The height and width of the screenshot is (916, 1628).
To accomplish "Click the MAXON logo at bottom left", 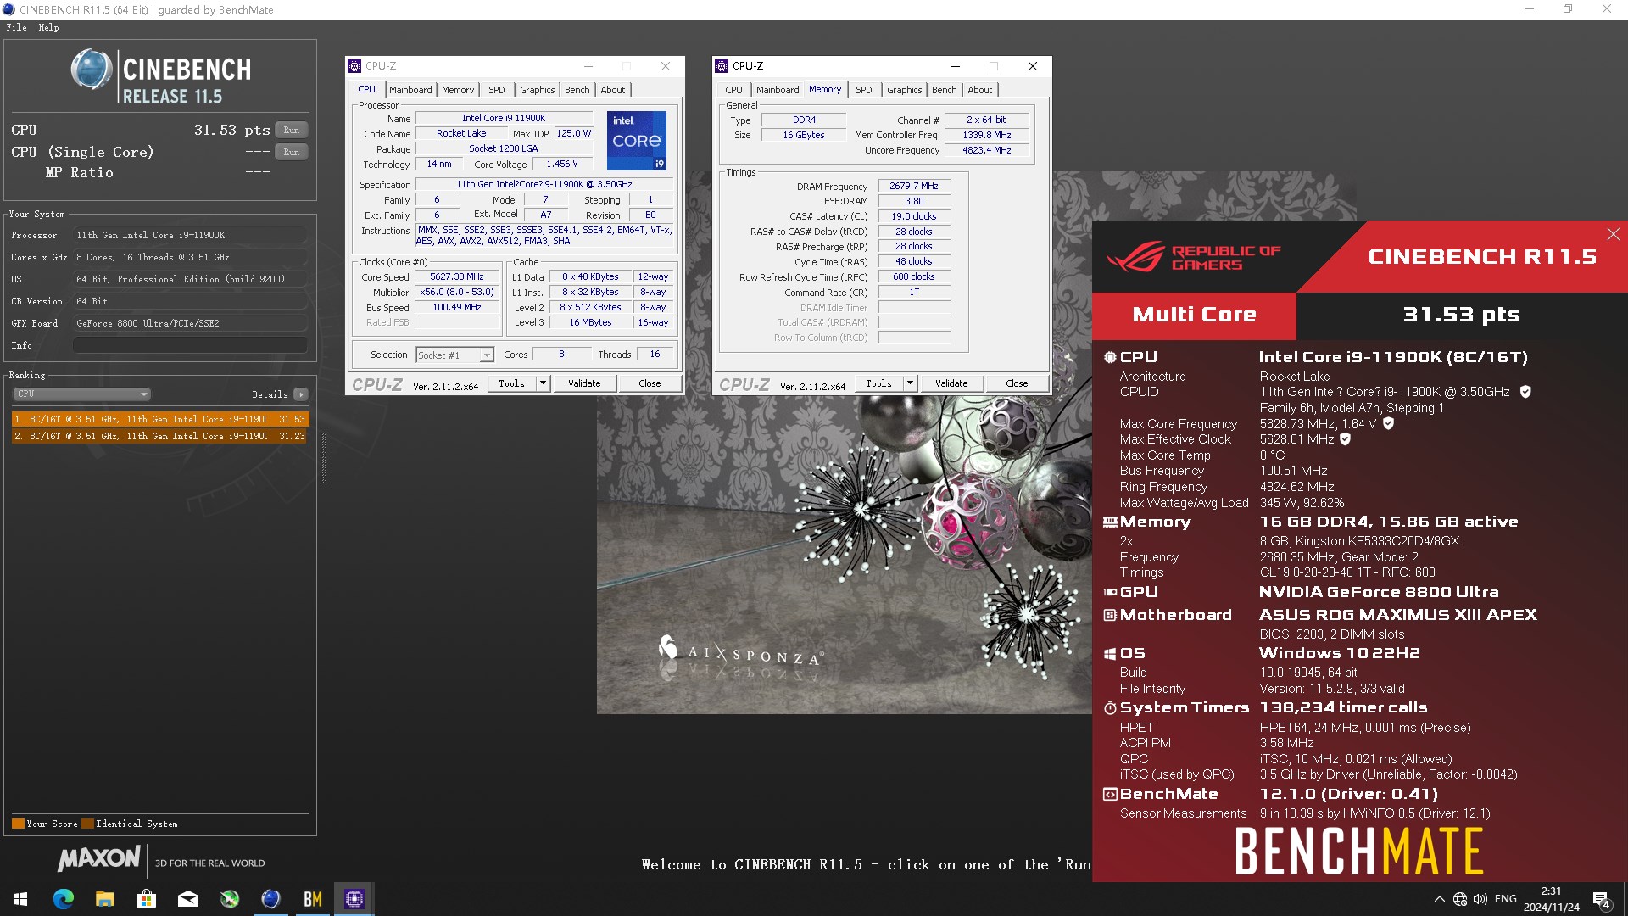I will [99, 859].
